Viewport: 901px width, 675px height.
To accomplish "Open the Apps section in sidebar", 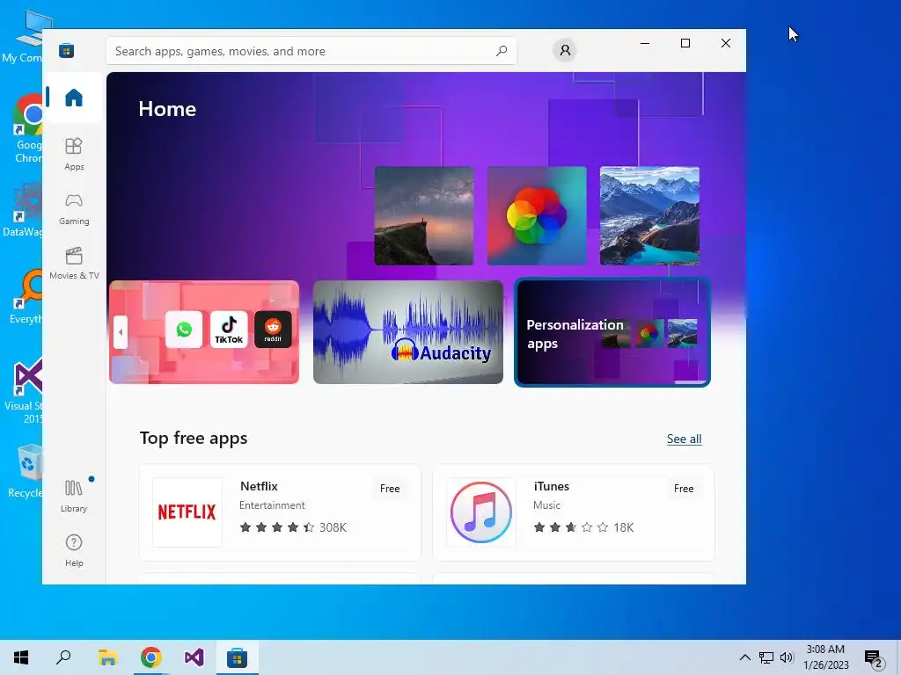I will coord(74,154).
